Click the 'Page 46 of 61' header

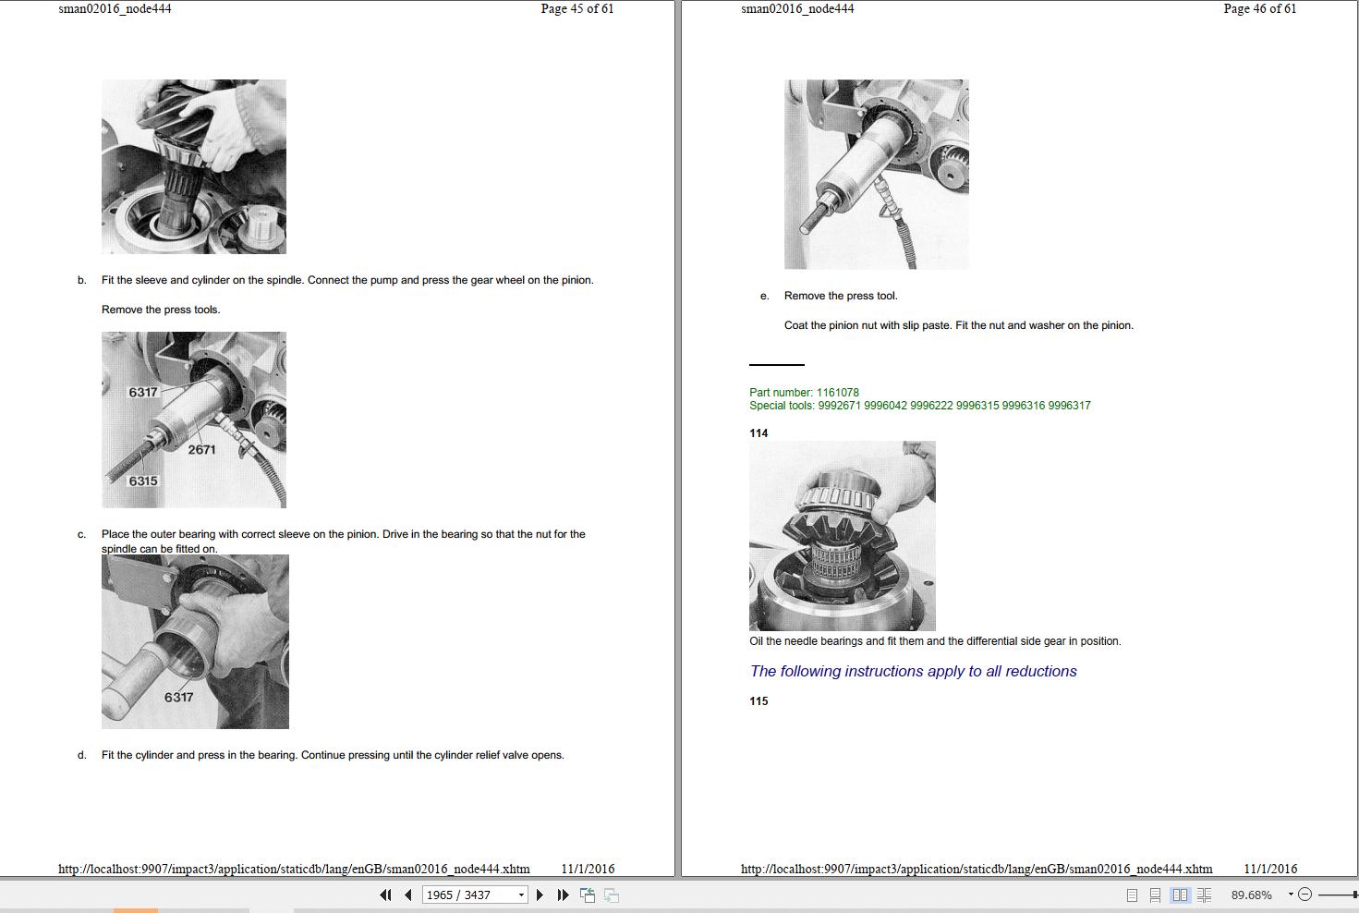(x=1260, y=9)
